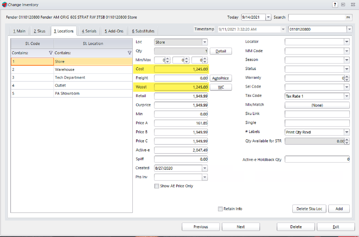Click the WC button next to Wcost
Screen dimensions: 359x237
click(x=221, y=87)
